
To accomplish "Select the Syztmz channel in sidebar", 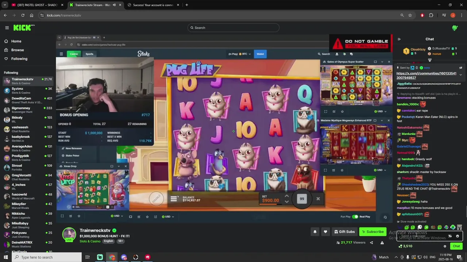I will 28,91.
